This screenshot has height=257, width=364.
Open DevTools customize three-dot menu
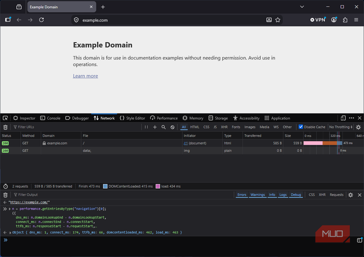pos(352,118)
